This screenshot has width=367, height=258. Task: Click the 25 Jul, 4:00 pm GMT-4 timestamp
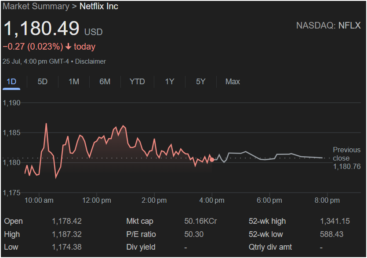36,61
